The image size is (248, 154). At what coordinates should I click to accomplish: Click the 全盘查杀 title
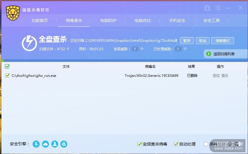[x=53, y=39]
